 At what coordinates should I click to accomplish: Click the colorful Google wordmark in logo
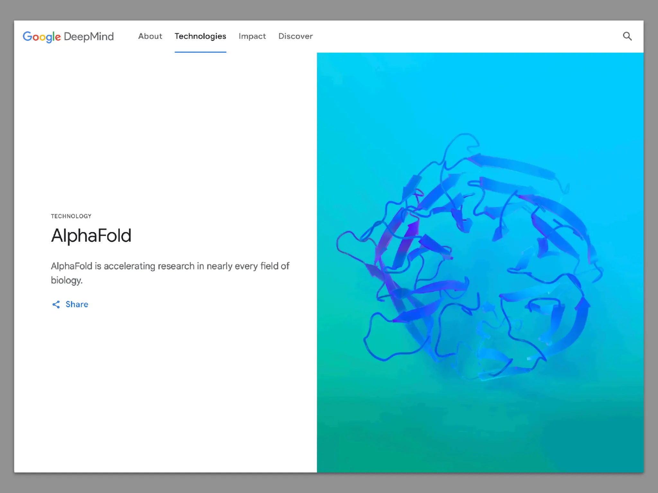pos(41,37)
